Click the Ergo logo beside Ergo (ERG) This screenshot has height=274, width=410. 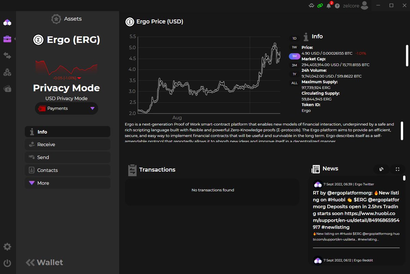pos(38,40)
